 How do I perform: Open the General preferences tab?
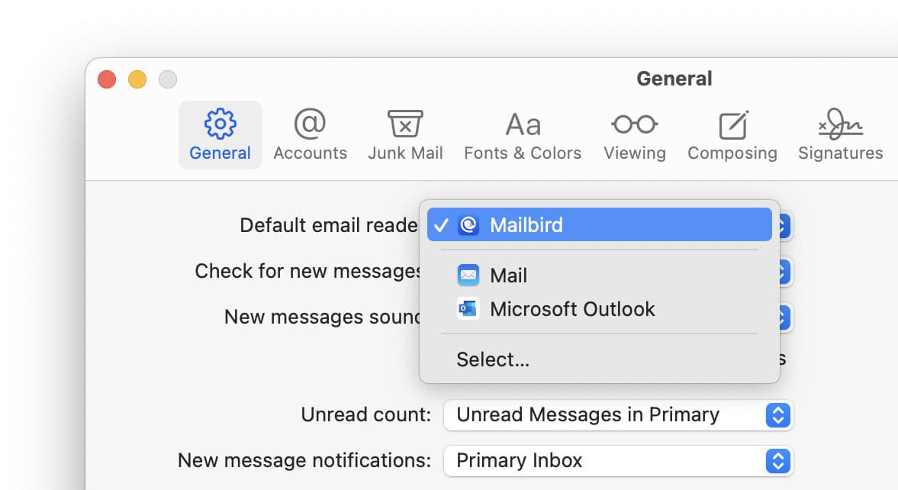(x=220, y=135)
